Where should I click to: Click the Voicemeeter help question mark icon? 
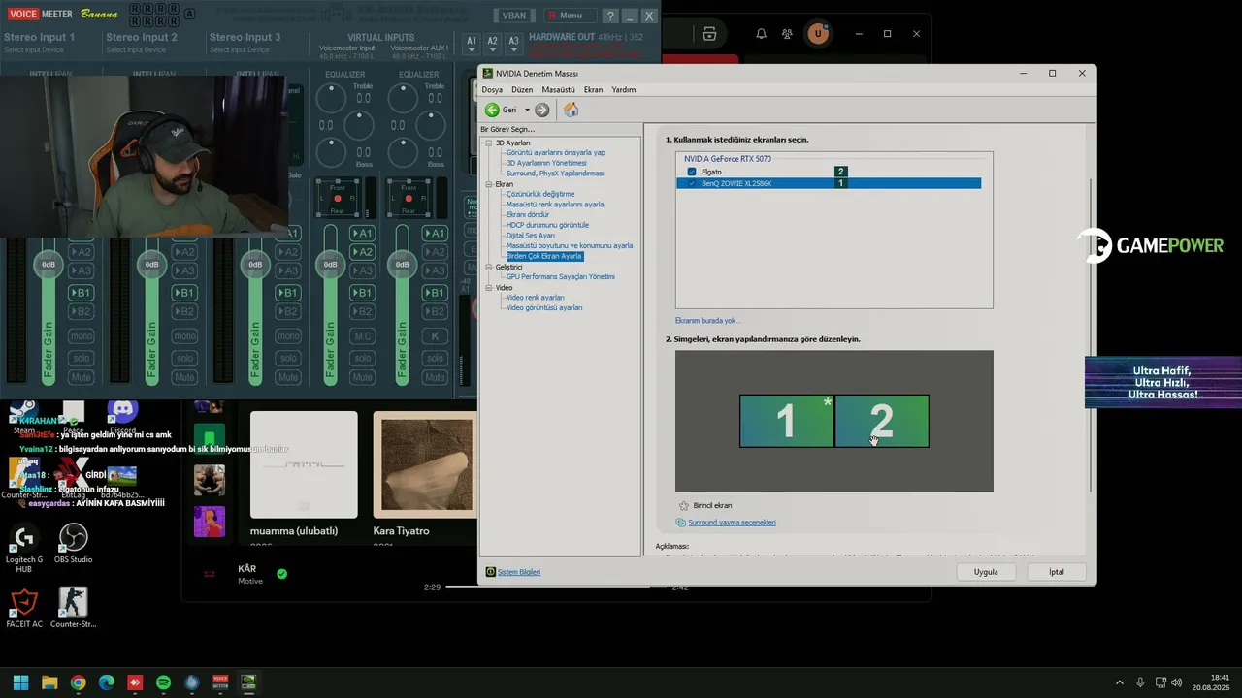click(x=610, y=16)
